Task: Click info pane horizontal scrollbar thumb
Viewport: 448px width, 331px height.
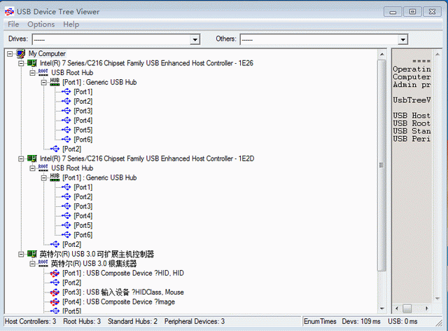Action: 407,309
